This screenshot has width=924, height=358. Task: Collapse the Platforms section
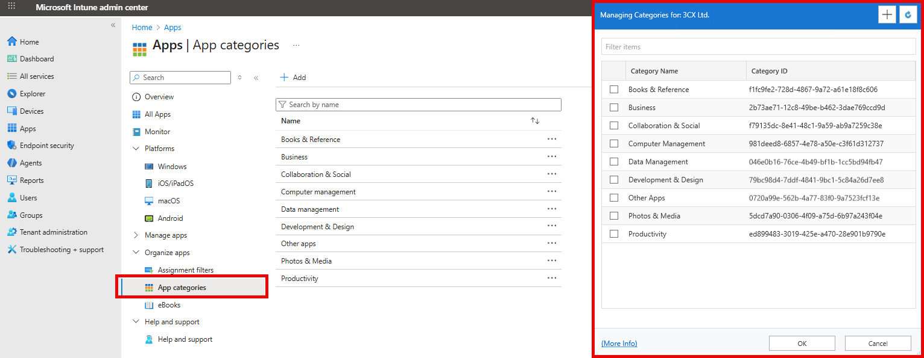click(136, 148)
